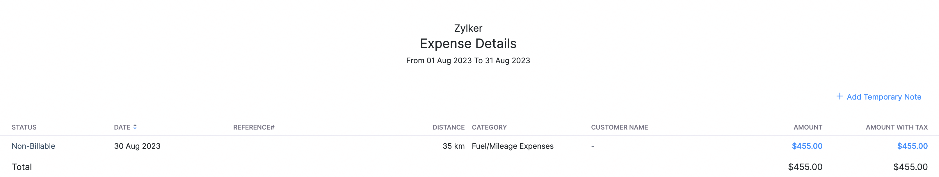This screenshot has width=939, height=177.
Task: Click the 35 km distance value
Action: (453, 146)
